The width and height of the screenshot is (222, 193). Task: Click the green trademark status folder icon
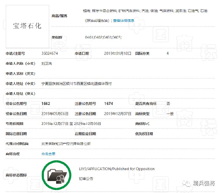click(x=56, y=175)
